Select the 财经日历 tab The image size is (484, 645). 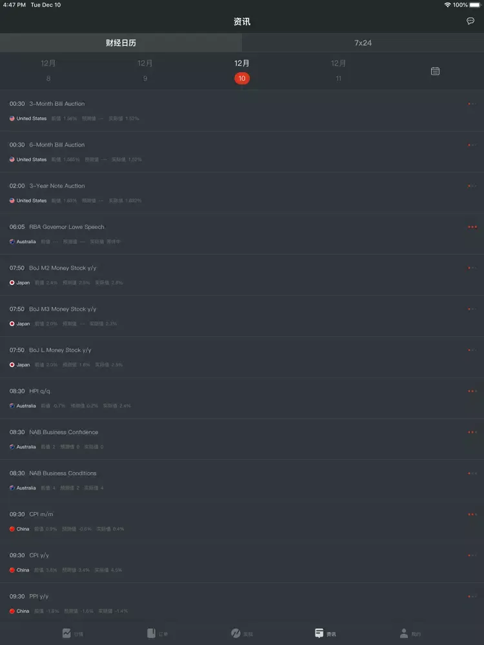coord(121,43)
